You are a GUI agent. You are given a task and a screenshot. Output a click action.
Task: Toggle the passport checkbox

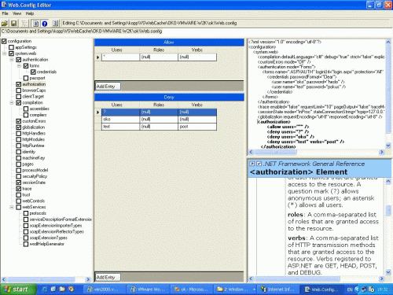click(x=26, y=78)
